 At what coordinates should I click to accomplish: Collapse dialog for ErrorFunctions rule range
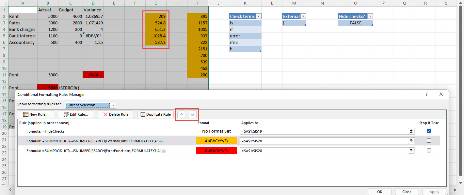pos(411,151)
